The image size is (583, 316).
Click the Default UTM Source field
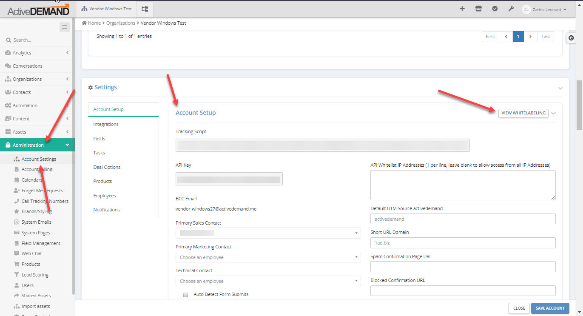click(463, 219)
